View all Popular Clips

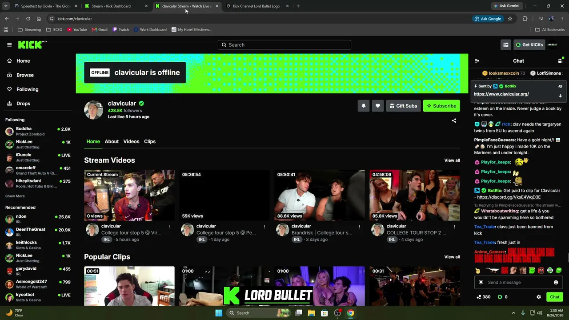452,257
